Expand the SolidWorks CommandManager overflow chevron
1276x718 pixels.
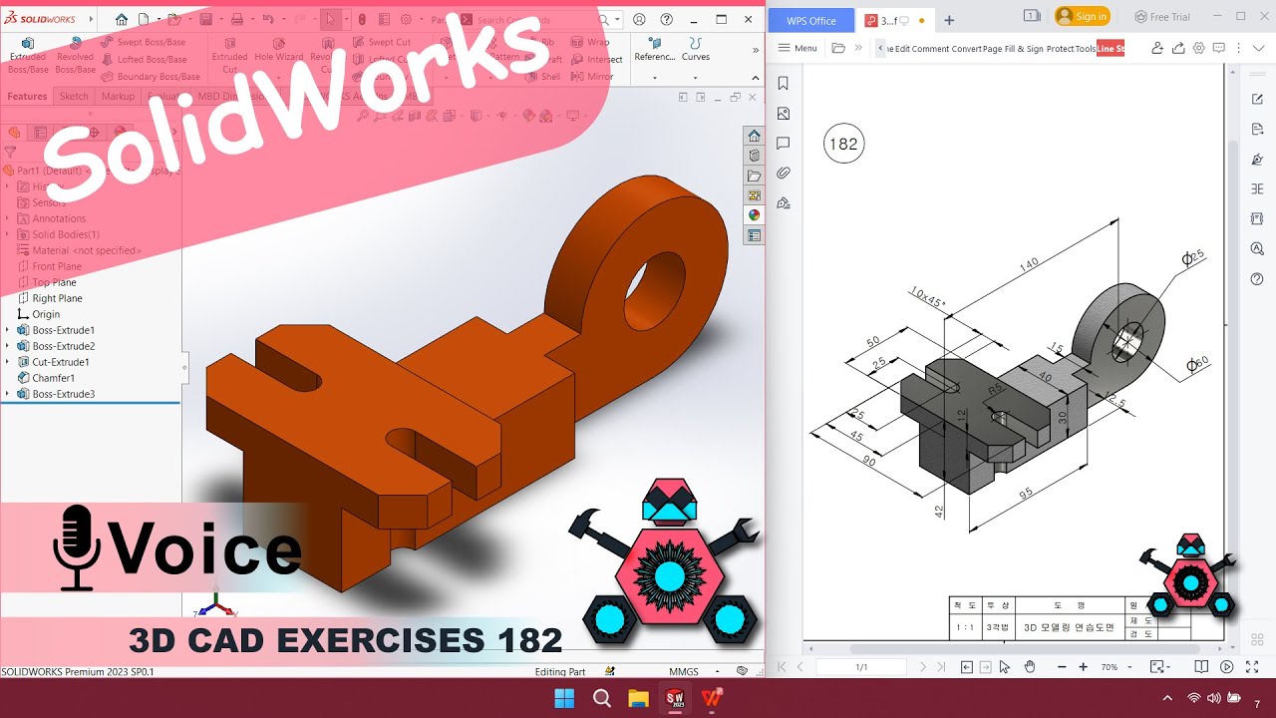(755, 49)
